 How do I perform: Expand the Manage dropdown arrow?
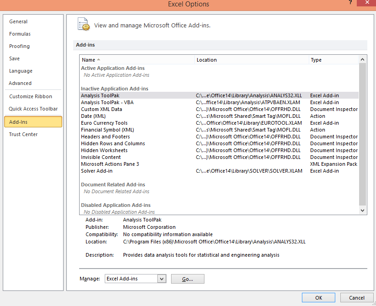pos(162,279)
